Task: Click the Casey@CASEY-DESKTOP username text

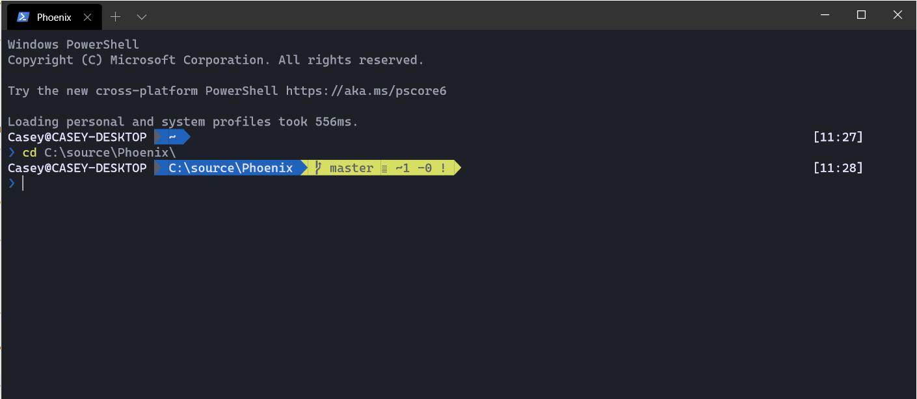Action: tap(77, 168)
